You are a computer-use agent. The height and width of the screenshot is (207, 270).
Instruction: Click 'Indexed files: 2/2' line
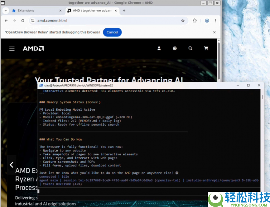click(80, 121)
